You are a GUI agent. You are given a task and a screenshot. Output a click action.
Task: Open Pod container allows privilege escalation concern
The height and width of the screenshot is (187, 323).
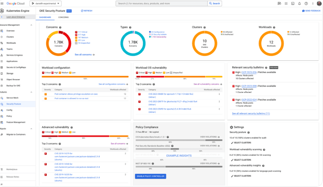click(x=76, y=94)
